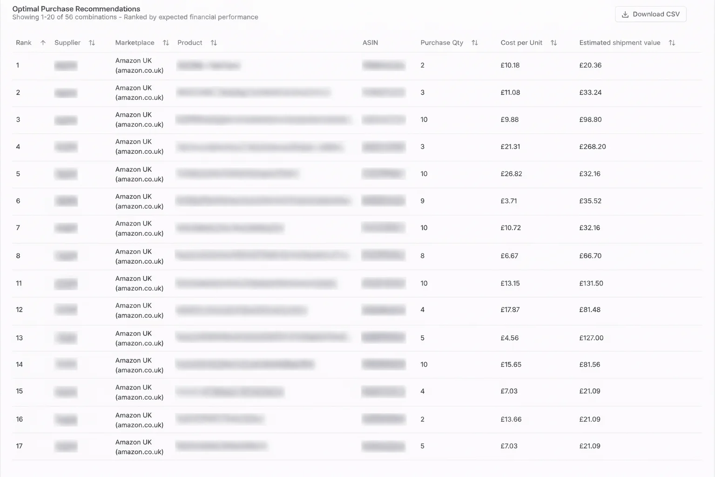Screen dimensions: 715x477
Task: Click Amazon UK marketplace text in row 6
Action: tap(134, 196)
